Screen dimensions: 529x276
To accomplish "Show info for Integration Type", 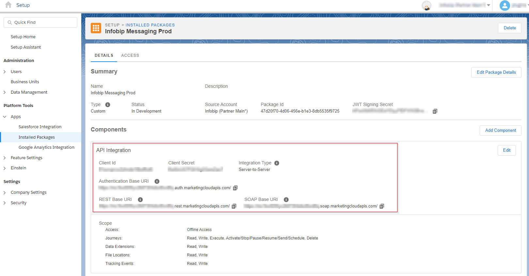I will click(x=277, y=163).
